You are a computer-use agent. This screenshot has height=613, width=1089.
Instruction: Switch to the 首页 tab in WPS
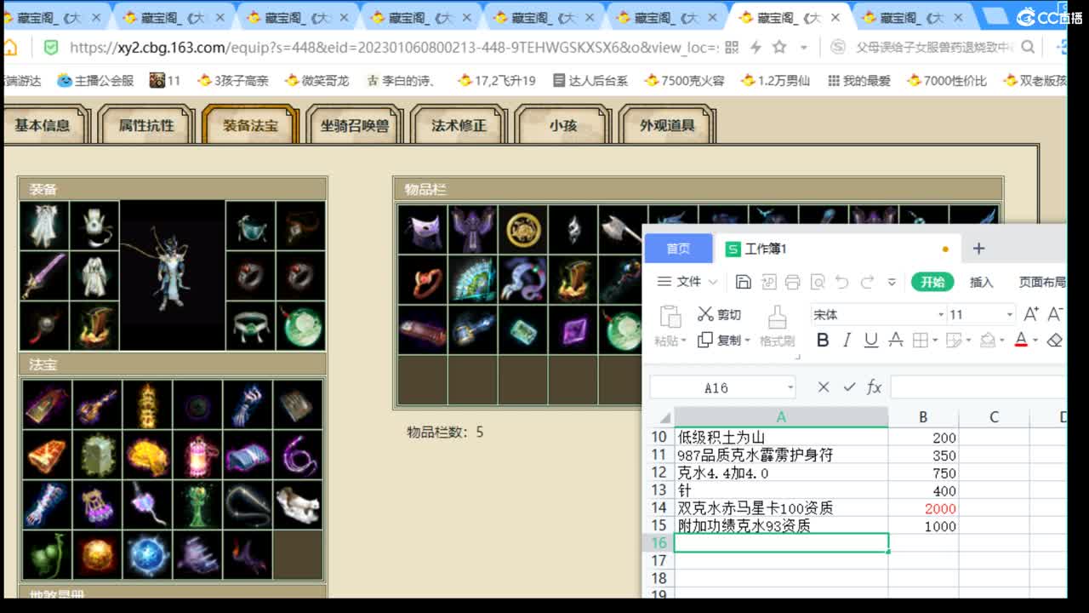click(x=678, y=248)
